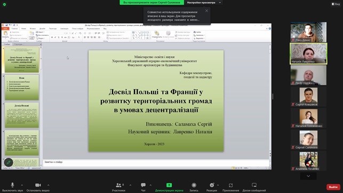Expand chat options arrow
The width and height of the screenshot is (343, 193).
pyautogui.click(x=150, y=185)
